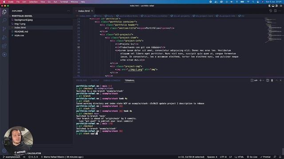Viewport: 284px width, 159px height.
Task: Open the Go menu
Action: pyautogui.click(x=49, y=2)
